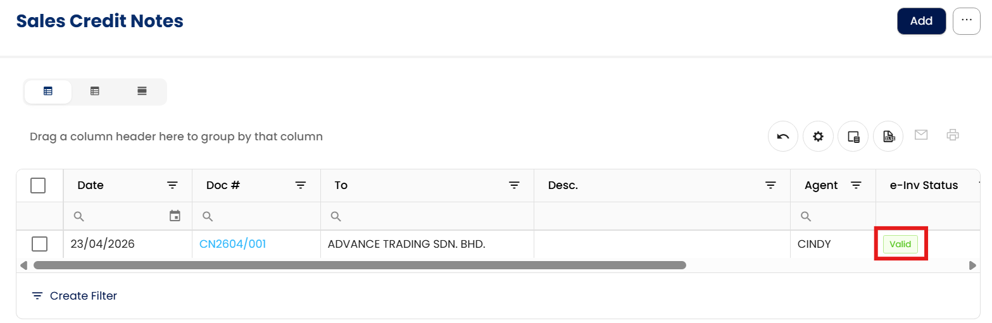Click the export to XLSX file icon
The width and height of the screenshot is (992, 323).
tap(888, 137)
